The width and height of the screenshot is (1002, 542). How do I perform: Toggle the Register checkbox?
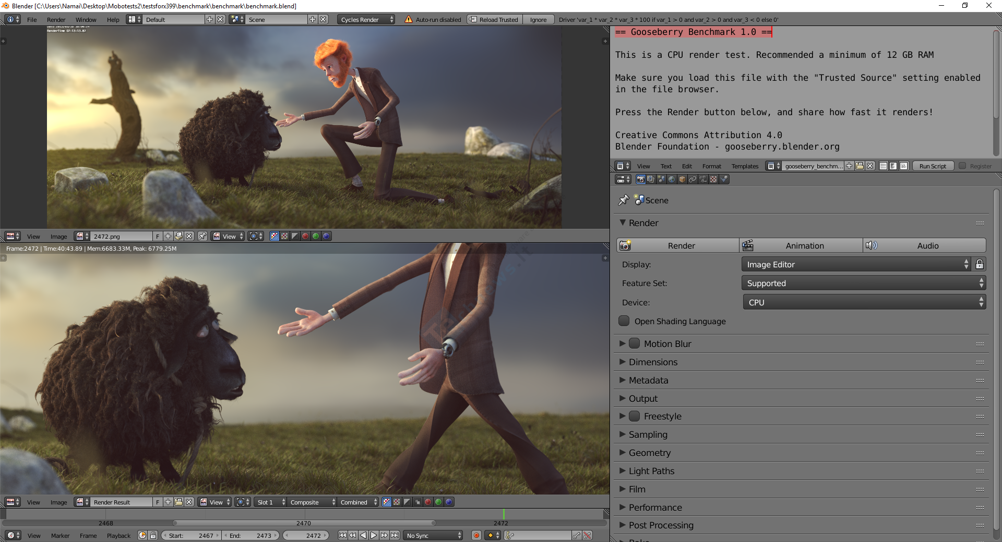coord(962,166)
